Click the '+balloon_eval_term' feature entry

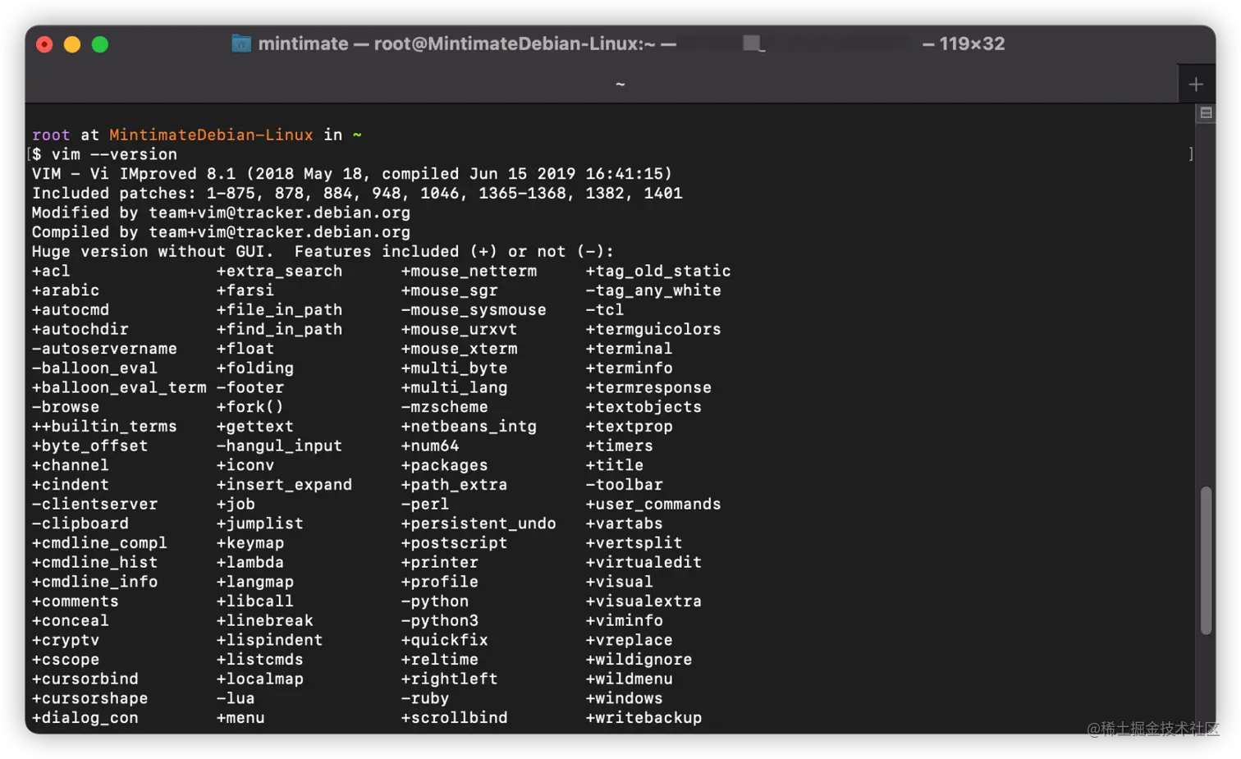[x=119, y=387]
